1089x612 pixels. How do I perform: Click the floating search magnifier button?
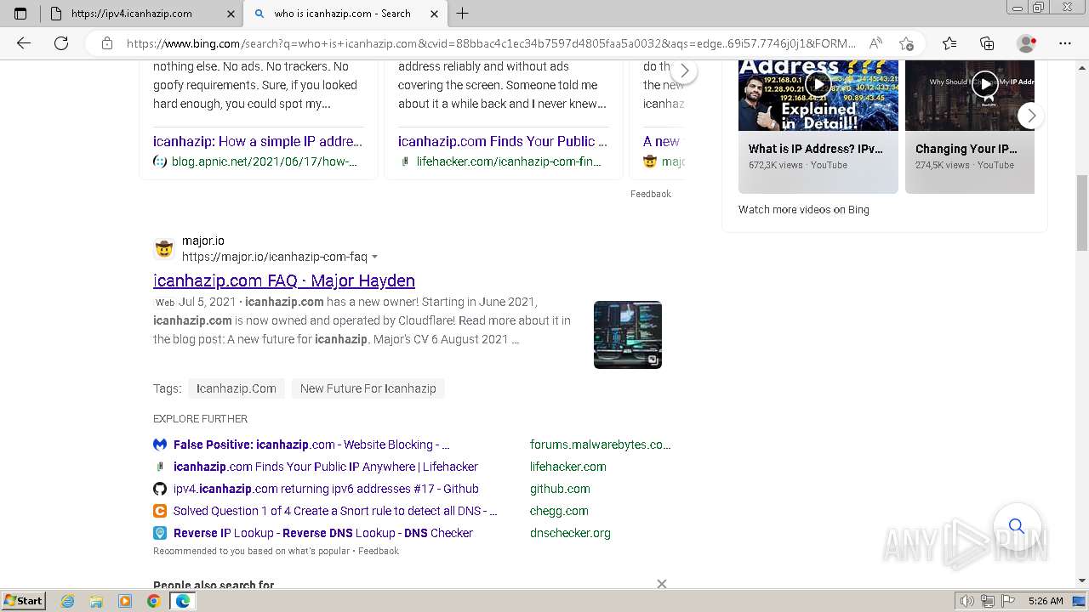coord(1017,526)
